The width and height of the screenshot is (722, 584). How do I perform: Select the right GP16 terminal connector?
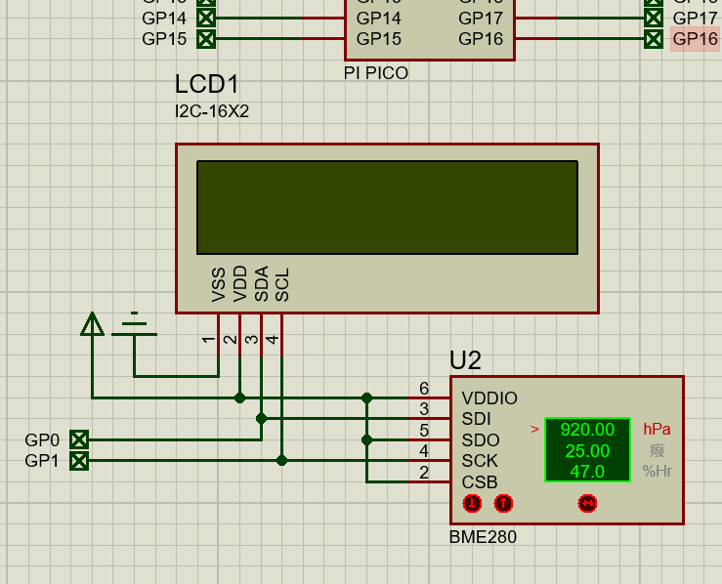(654, 39)
